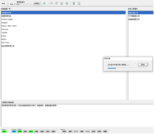
Task: Click the scan frame toolbar icon
Action: point(74,3)
